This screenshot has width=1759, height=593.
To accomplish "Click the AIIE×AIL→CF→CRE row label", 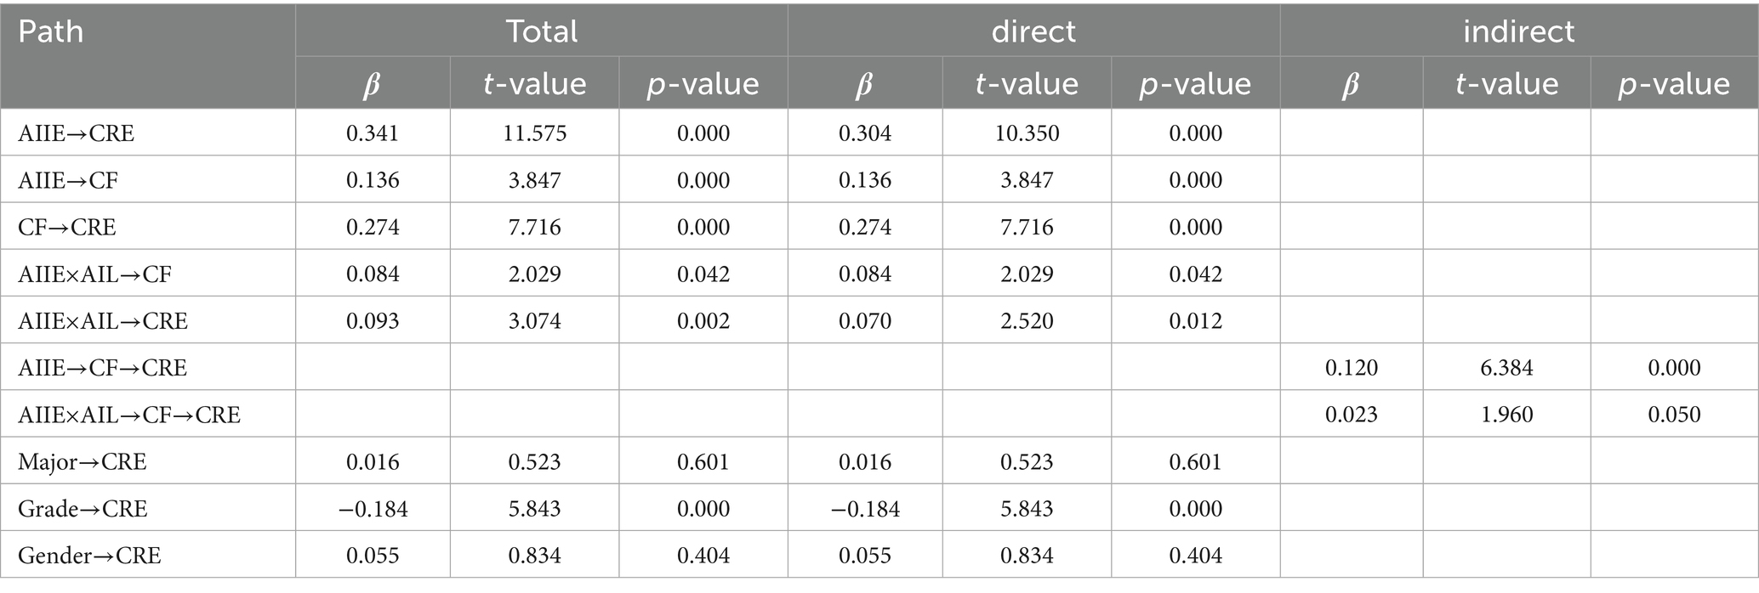I will pos(129,415).
